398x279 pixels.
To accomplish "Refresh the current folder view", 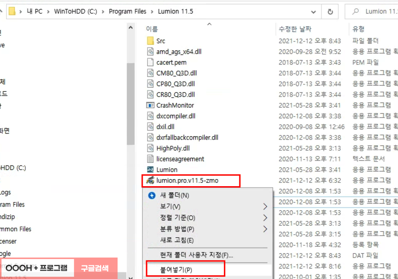I will [330, 12].
